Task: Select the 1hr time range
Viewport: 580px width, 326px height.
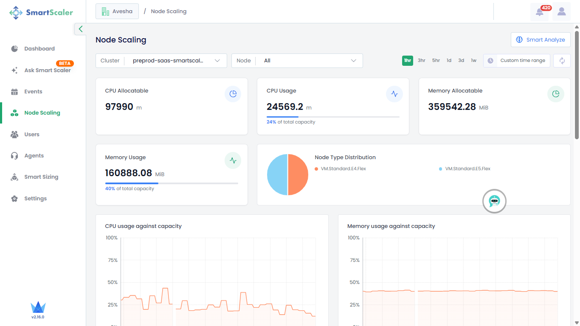Action: coord(408,61)
